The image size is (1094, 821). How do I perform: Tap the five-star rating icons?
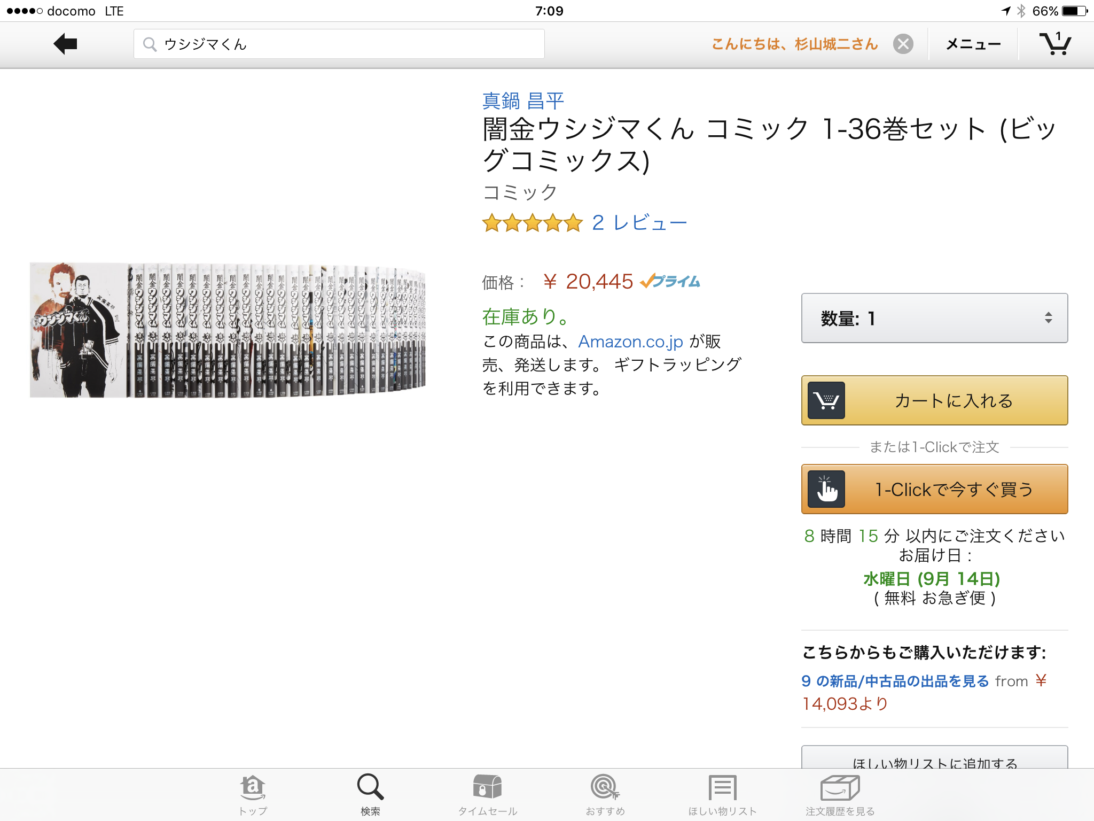pos(532,223)
